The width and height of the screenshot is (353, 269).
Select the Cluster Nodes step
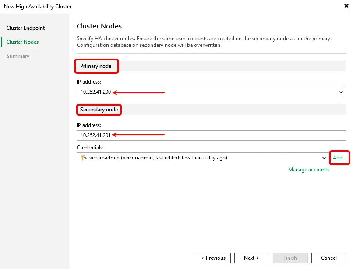(x=22, y=42)
